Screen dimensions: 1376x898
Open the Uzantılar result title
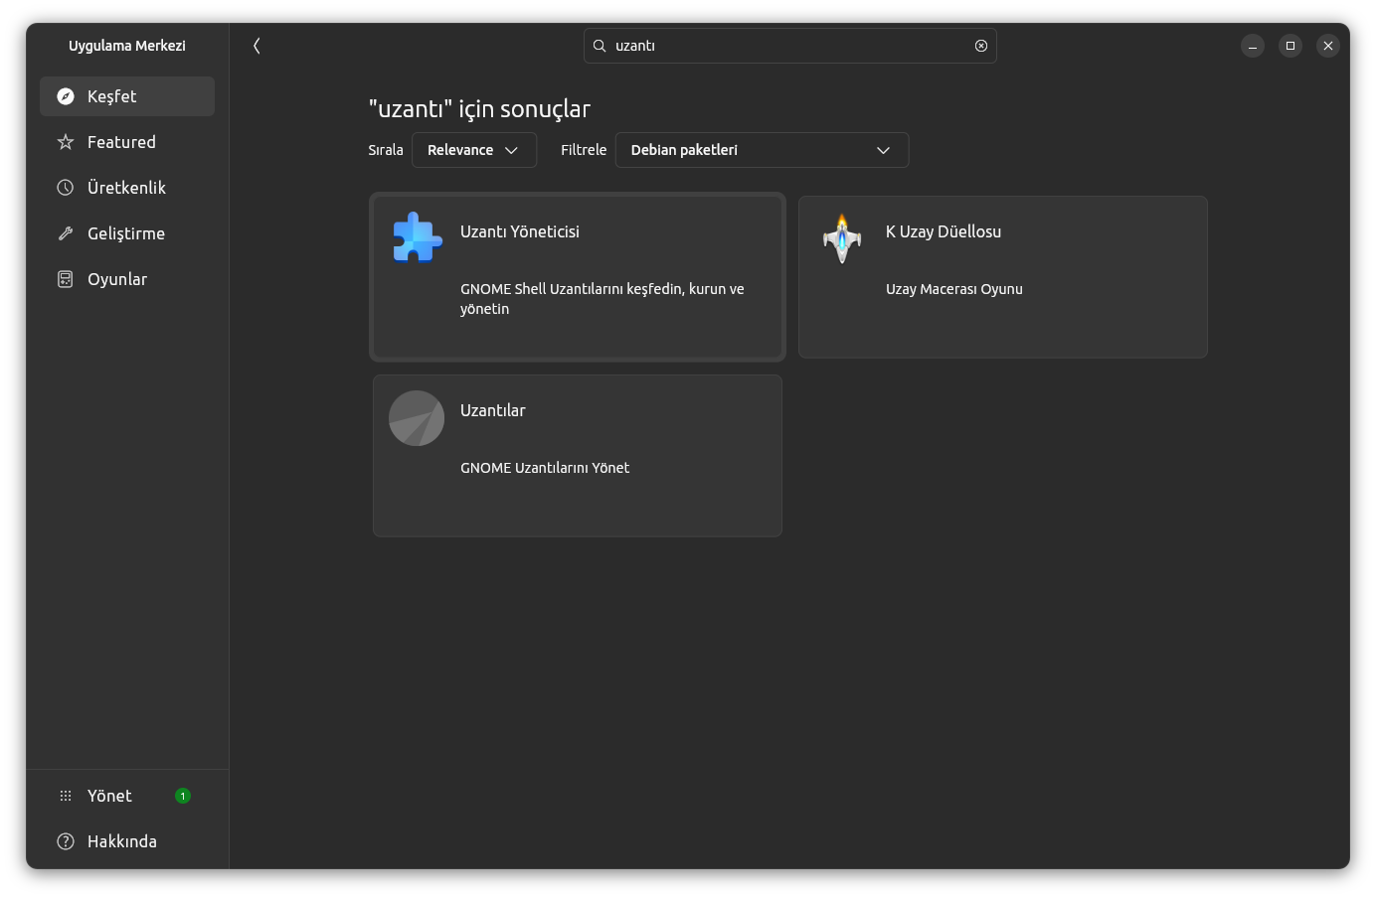point(493,410)
